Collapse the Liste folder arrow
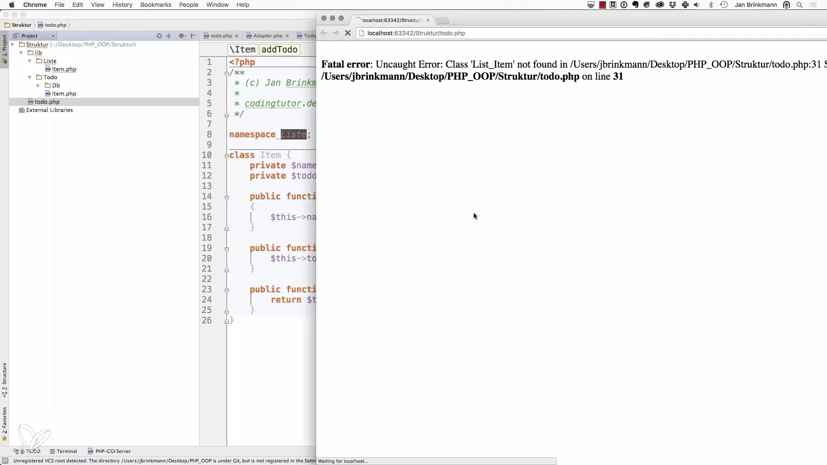Screen dimensions: 827x465 pyautogui.click(x=30, y=61)
